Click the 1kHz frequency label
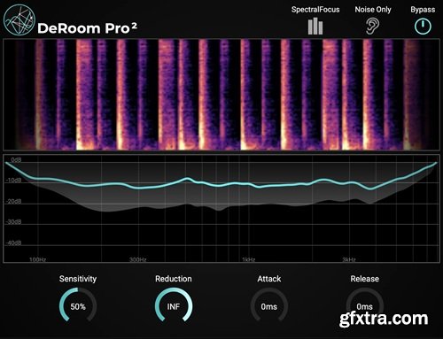The image size is (443, 339). coord(249,259)
